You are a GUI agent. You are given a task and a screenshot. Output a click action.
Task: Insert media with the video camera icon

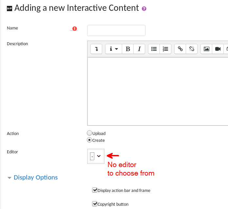[218, 49]
